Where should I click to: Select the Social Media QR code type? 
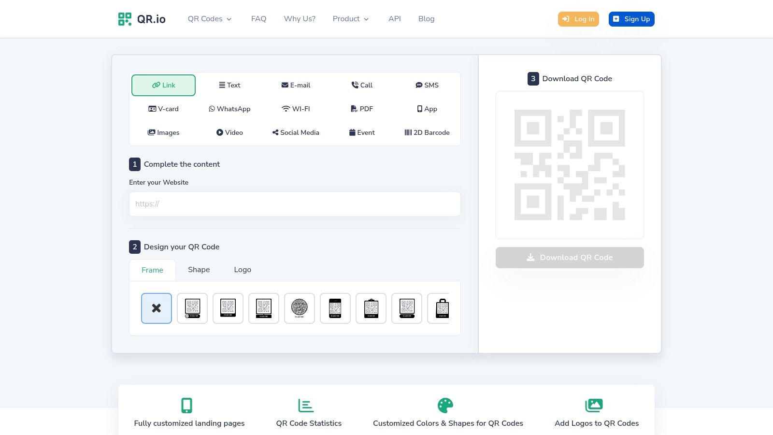pyautogui.click(x=296, y=132)
